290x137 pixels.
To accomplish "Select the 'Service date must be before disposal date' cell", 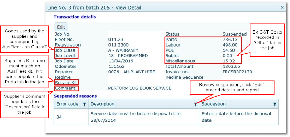I will click(143, 117).
